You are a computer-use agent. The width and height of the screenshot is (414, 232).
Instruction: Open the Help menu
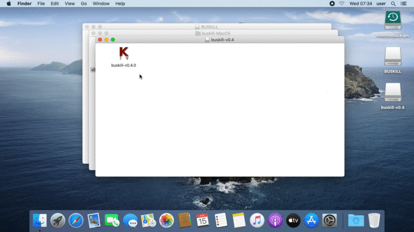click(x=120, y=3)
